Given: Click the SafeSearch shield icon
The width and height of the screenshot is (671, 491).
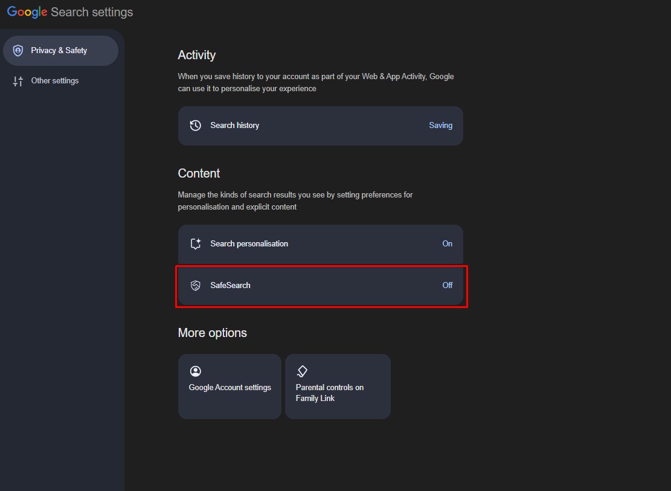Looking at the screenshot, I should coord(195,284).
